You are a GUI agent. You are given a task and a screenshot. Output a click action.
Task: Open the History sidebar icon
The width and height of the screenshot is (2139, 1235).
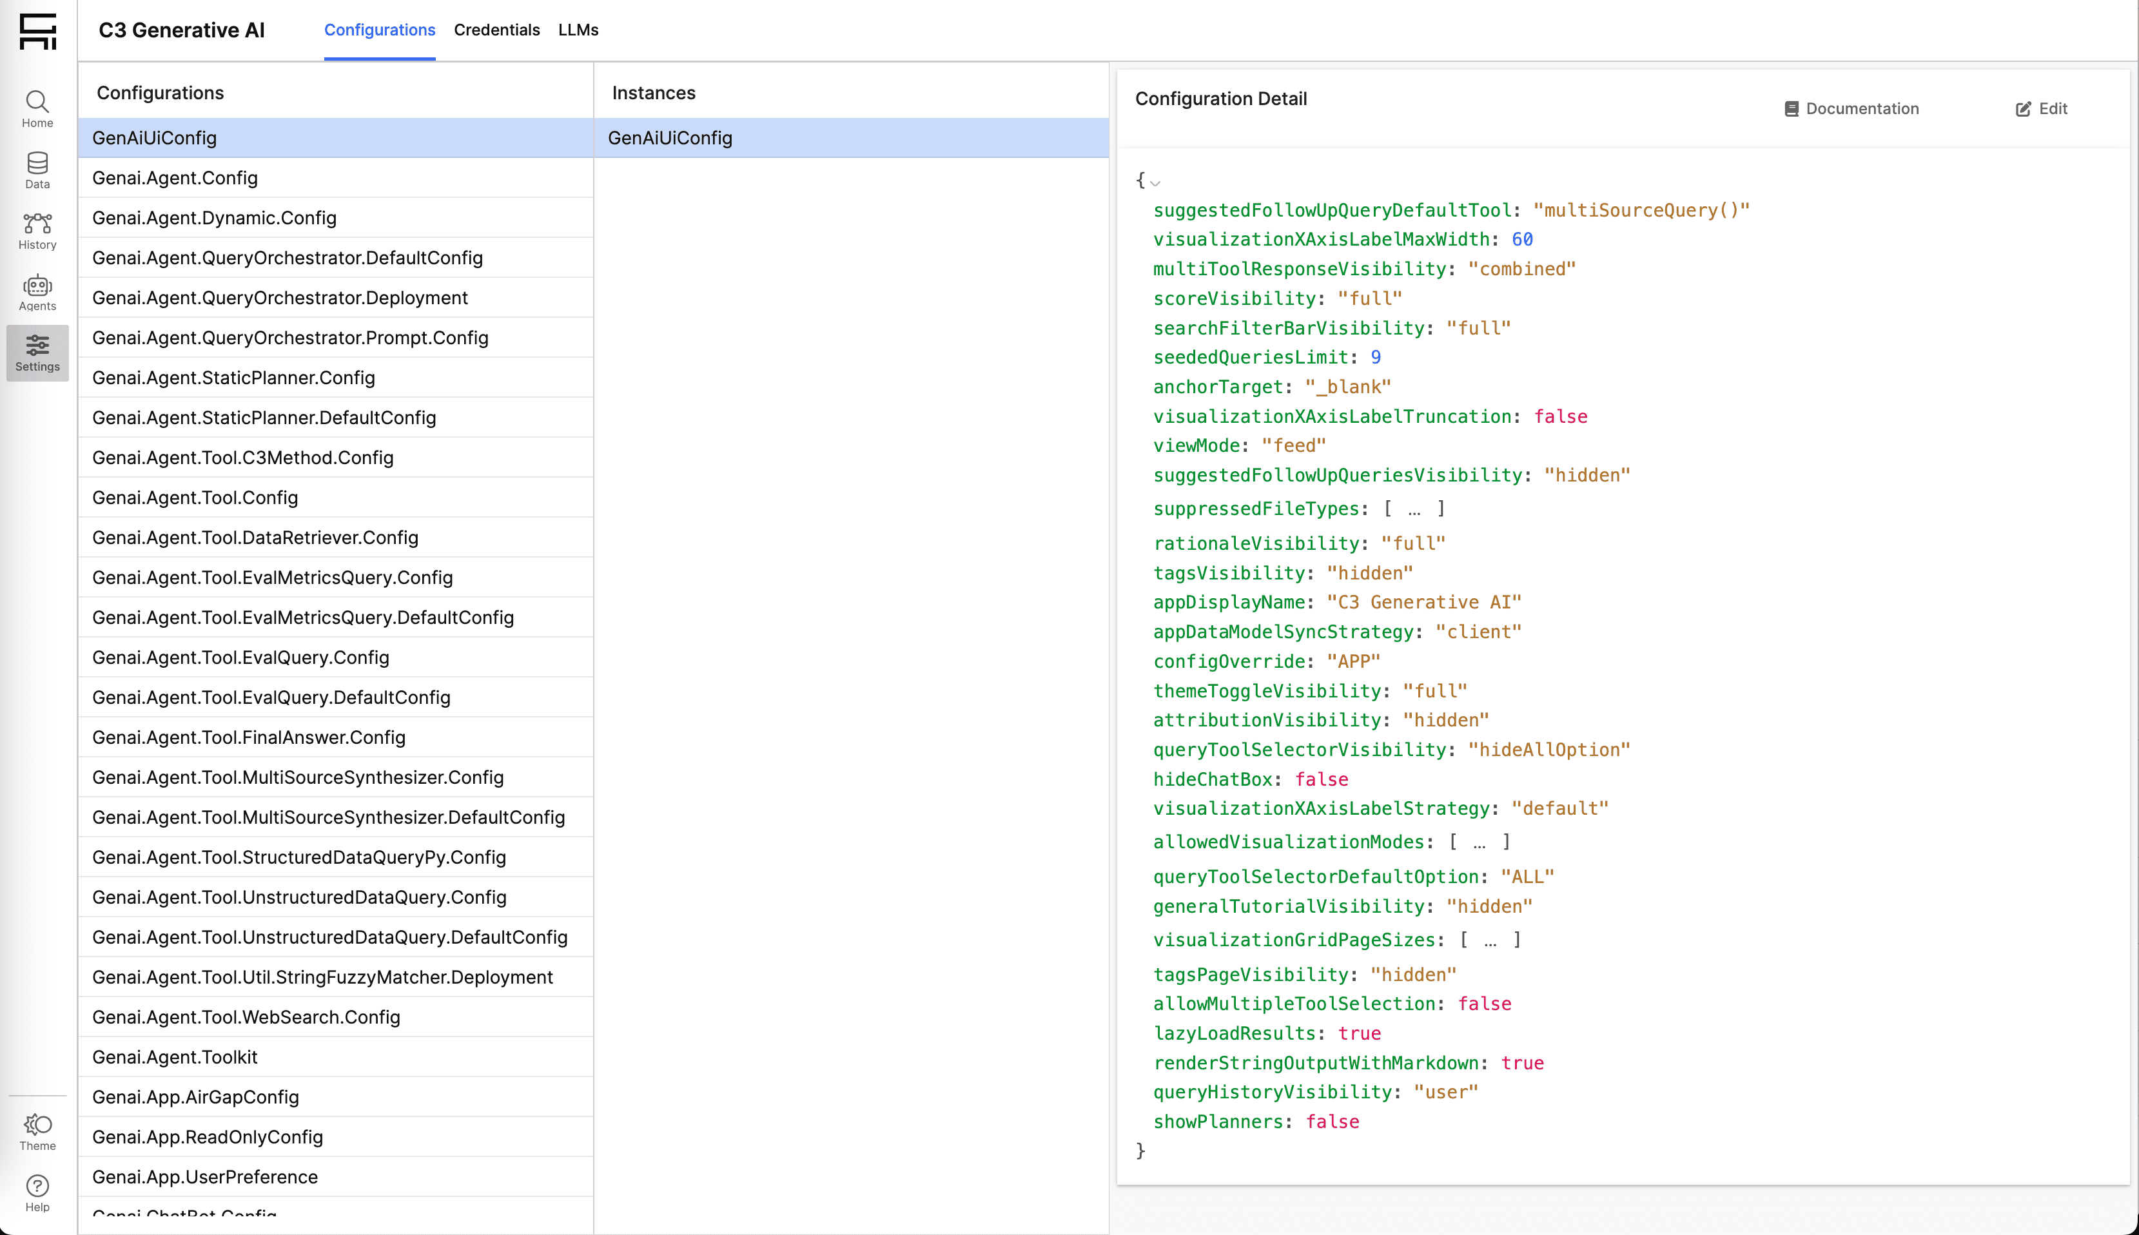click(x=37, y=231)
